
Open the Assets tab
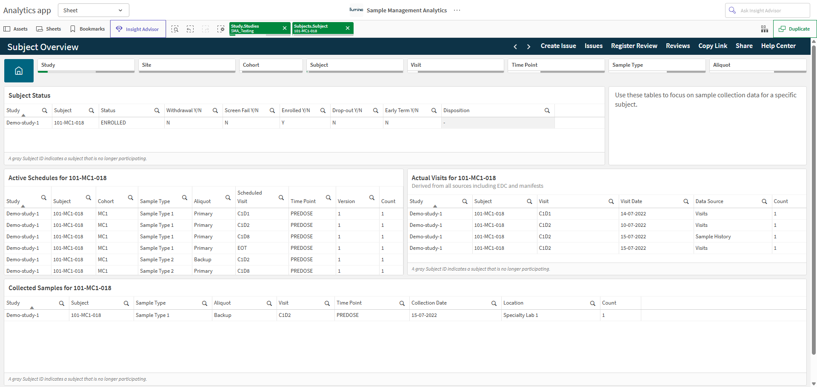pos(16,29)
